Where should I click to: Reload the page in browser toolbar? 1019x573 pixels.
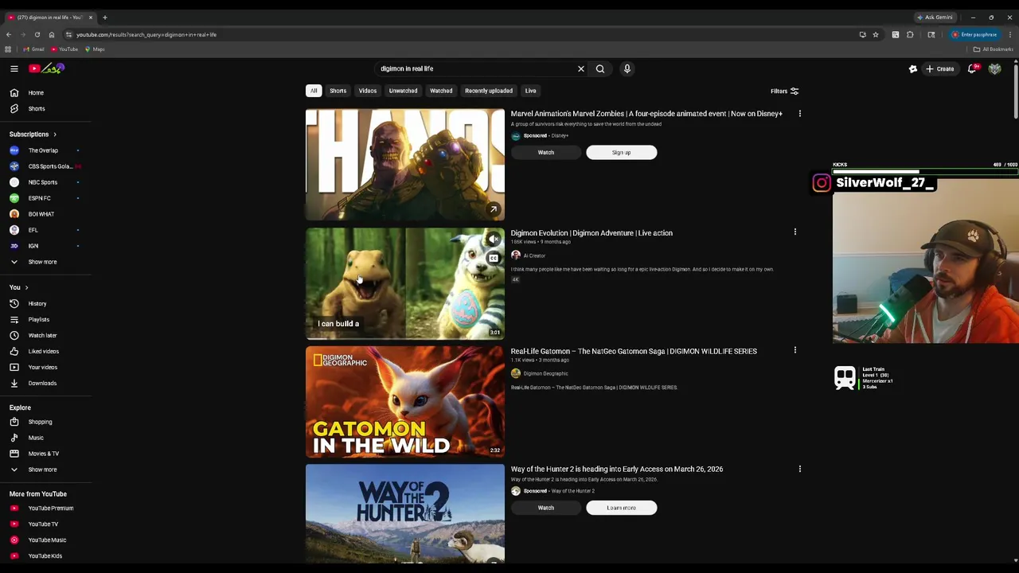point(37,34)
